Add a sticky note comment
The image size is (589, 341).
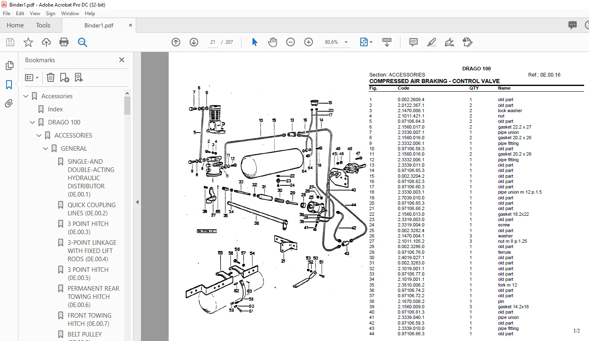pos(414,42)
